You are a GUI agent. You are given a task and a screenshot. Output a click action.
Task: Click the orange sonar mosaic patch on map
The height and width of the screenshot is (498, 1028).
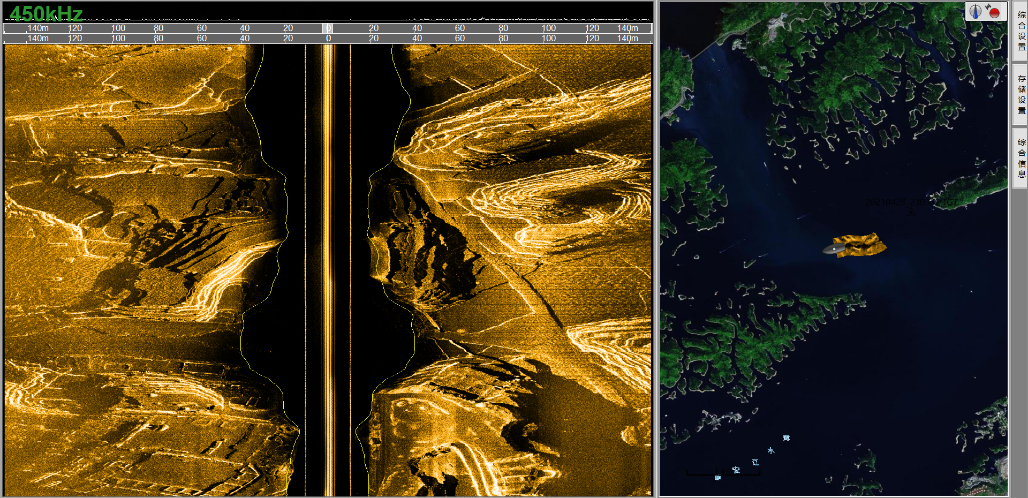coord(863,245)
